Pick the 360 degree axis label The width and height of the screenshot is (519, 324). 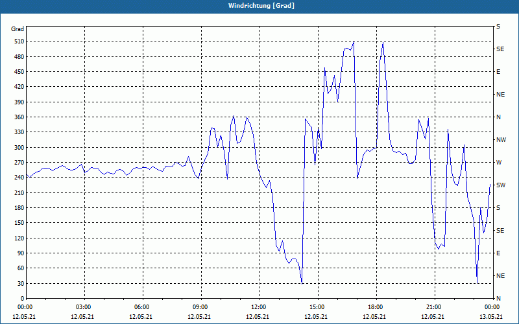coord(19,117)
